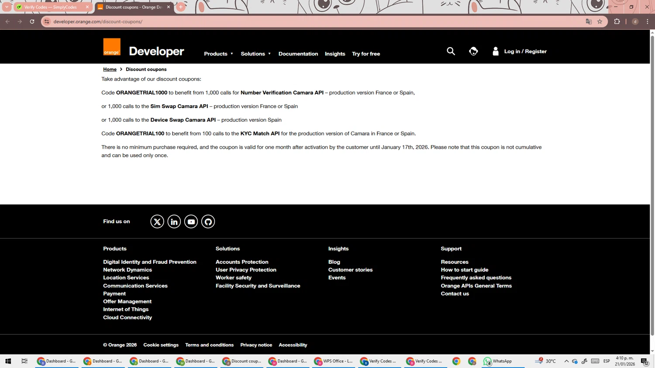
Task: Close the Discount coupons tab
Action: (169, 7)
